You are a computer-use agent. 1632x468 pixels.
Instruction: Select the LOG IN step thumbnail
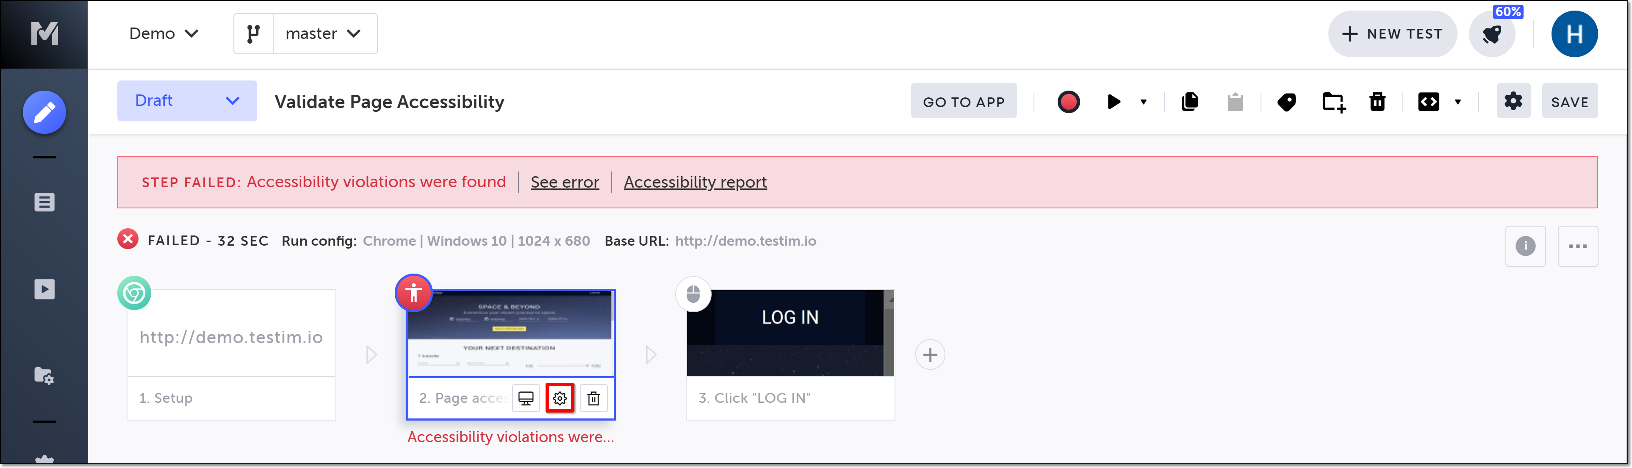click(790, 333)
